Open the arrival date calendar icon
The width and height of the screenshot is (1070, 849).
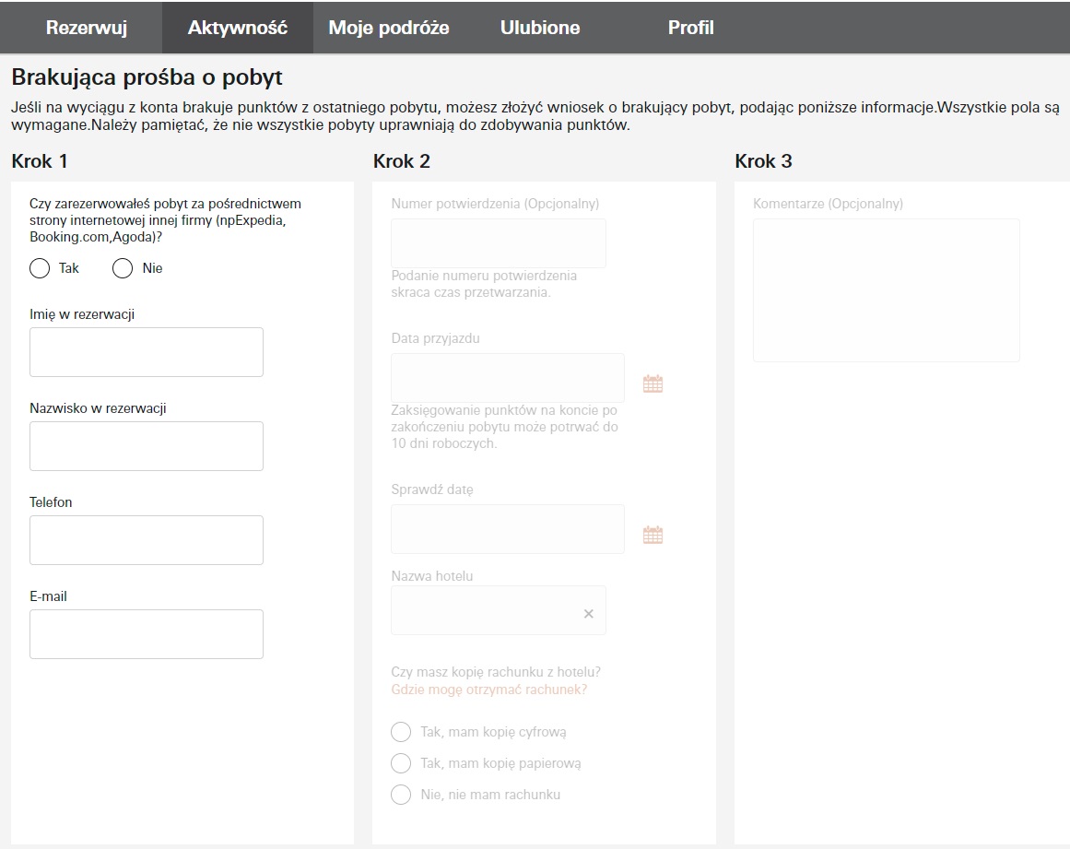tap(653, 383)
